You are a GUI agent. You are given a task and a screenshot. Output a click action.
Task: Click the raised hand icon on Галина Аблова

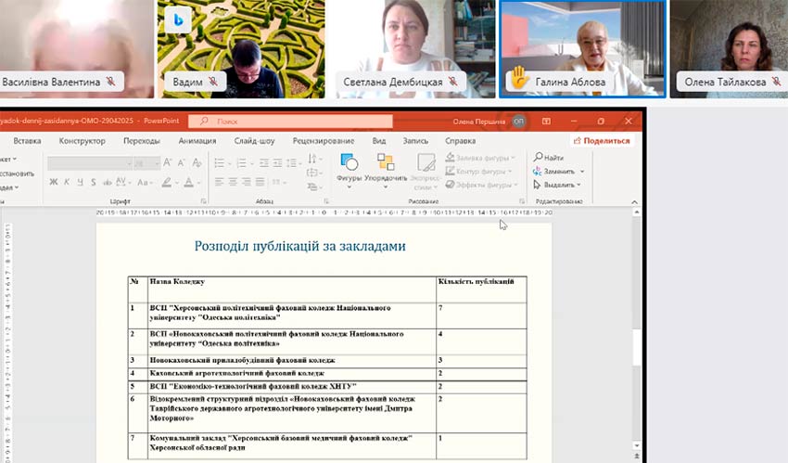pos(519,82)
